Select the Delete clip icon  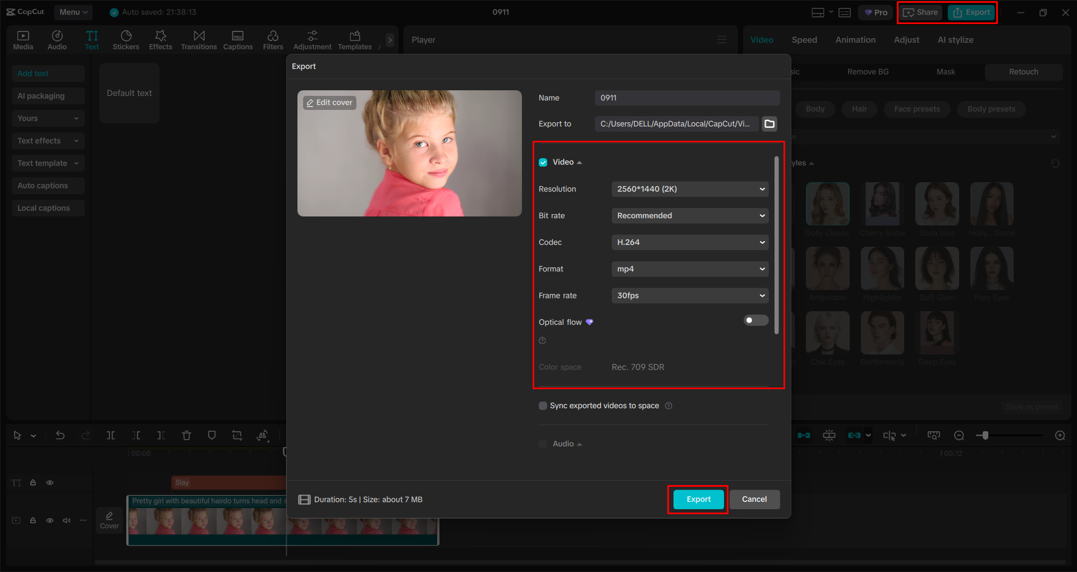click(186, 435)
